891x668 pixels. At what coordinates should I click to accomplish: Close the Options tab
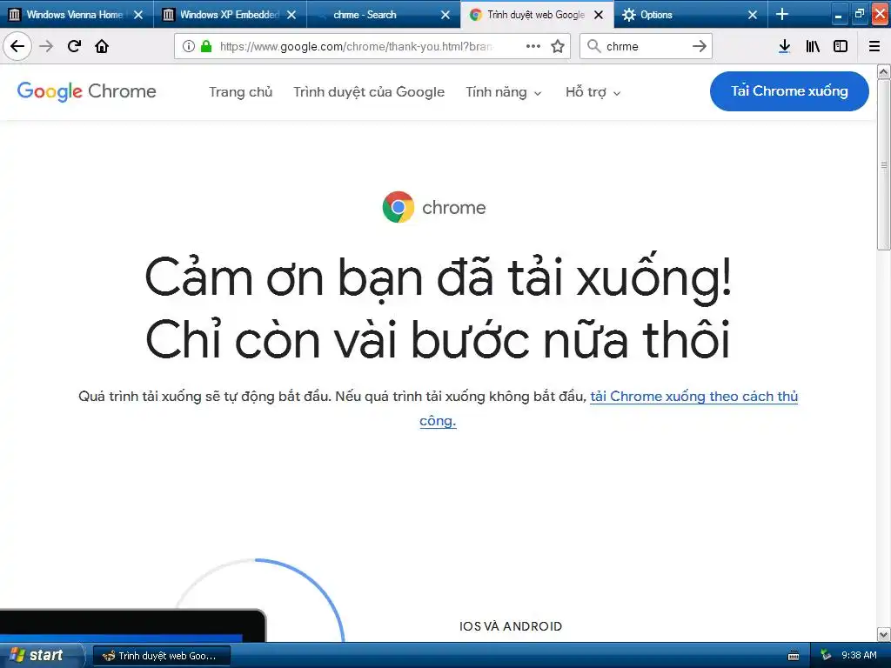(x=753, y=15)
